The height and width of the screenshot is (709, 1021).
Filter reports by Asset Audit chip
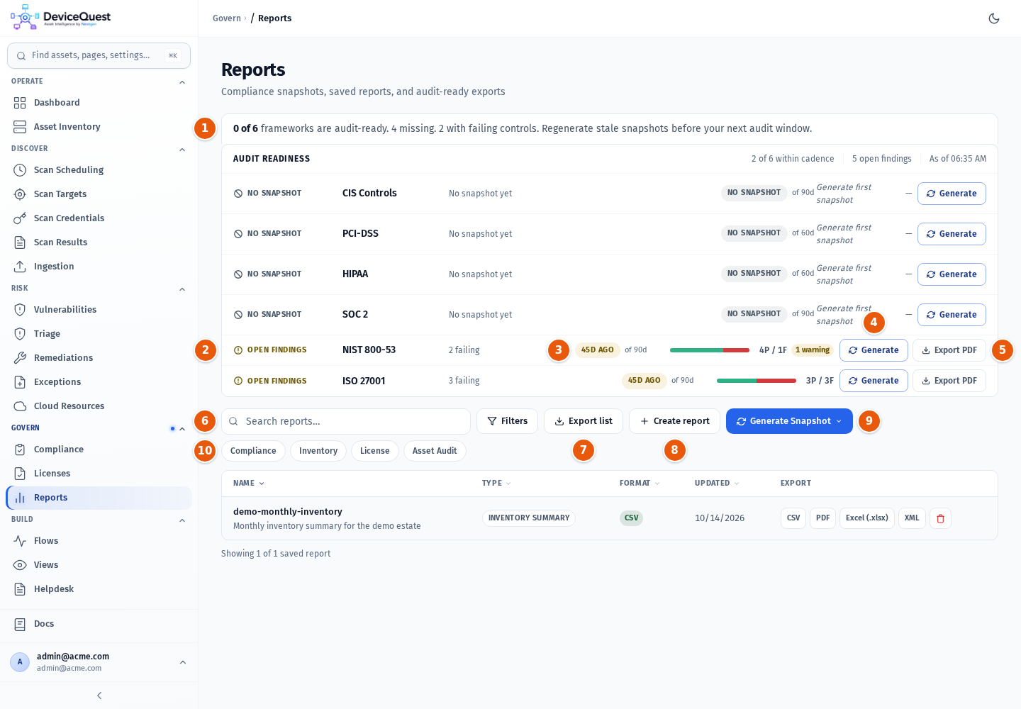tap(435, 451)
